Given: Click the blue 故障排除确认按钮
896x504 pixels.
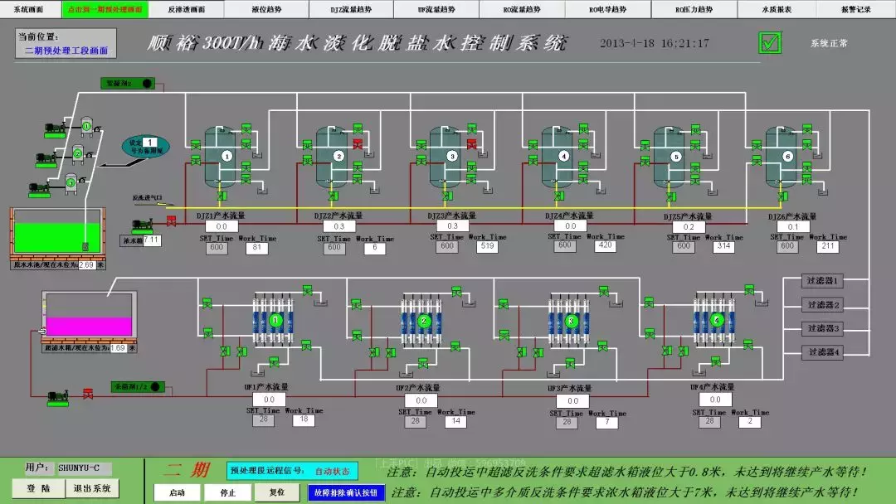Looking at the screenshot, I should coord(346,492).
